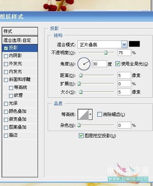Enable the 斜面和浮雕 bevel checkbox
The width and height of the screenshot is (153, 186).
point(6,80)
